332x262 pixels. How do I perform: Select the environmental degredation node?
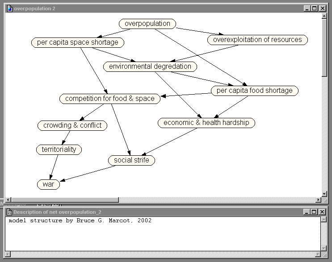[x=150, y=67]
